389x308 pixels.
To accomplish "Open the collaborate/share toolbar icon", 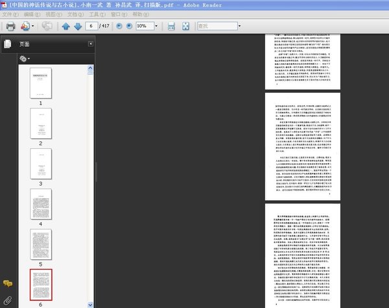I will coord(25,26).
